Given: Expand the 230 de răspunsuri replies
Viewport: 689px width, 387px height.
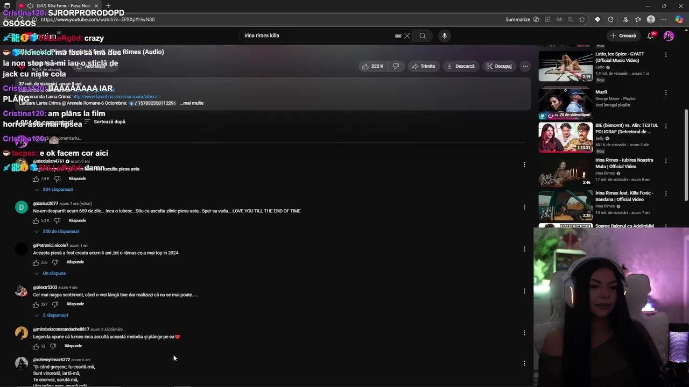Looking at the screenshot, I should tap(57, 231).
